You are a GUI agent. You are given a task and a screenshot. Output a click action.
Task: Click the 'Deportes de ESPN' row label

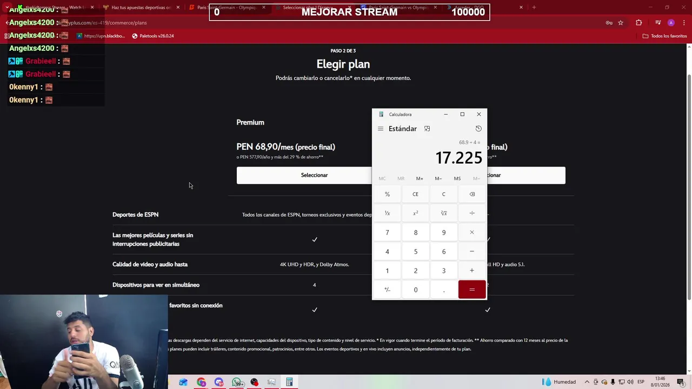pos(135,214)
